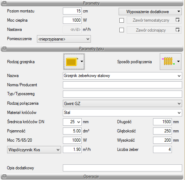
Task: Open Wyposażenie dodatkowe menu button
Action: pos(150,12)
